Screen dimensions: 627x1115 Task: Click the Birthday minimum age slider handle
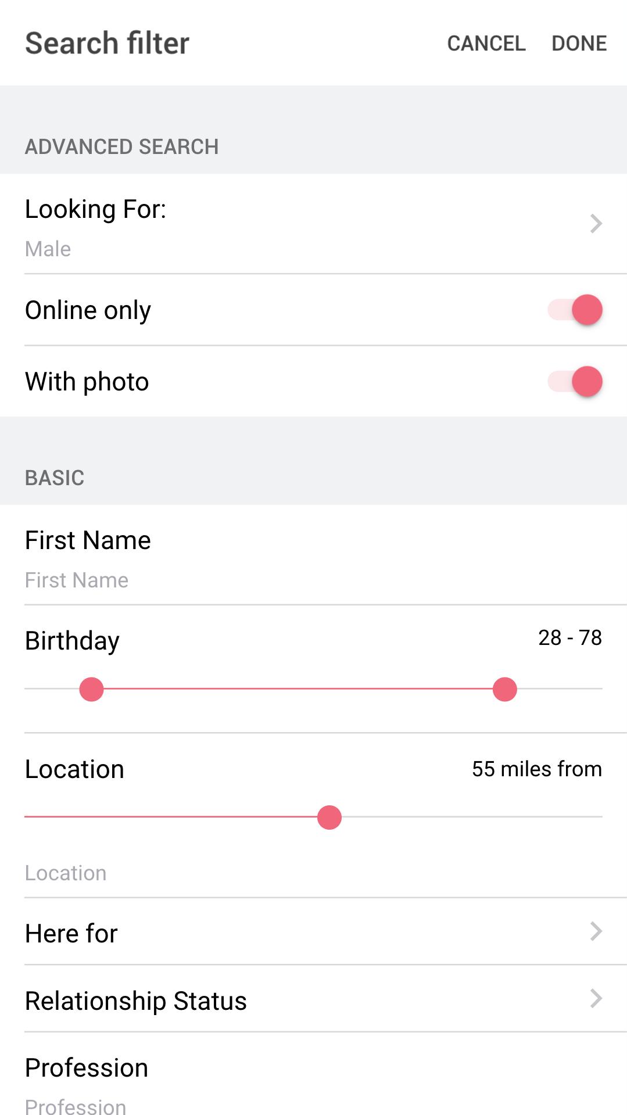[x=91, y=689]
